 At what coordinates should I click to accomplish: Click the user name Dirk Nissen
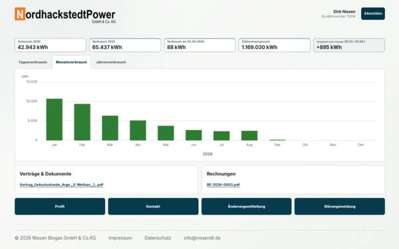coord(344,12)
